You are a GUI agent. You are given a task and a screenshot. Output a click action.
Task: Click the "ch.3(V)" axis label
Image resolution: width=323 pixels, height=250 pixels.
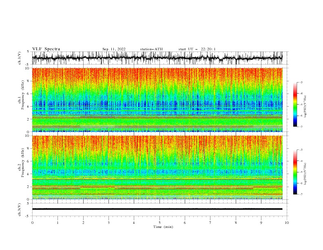point(20,210)
